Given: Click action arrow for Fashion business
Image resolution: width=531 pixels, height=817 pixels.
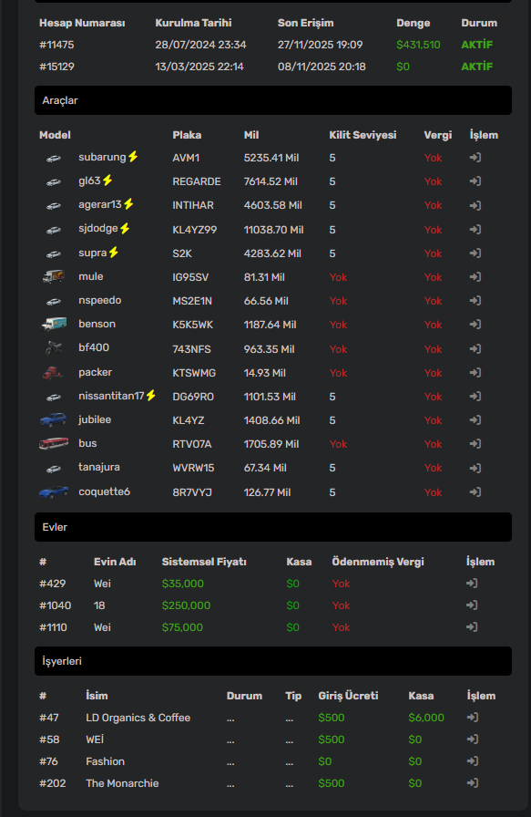Looking at the screenshot, I should 472,760.
